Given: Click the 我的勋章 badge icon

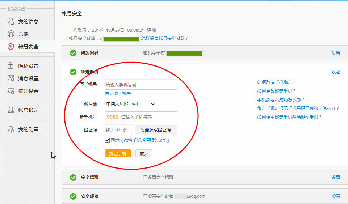Looking at the screenshot, I should [11, 129].
